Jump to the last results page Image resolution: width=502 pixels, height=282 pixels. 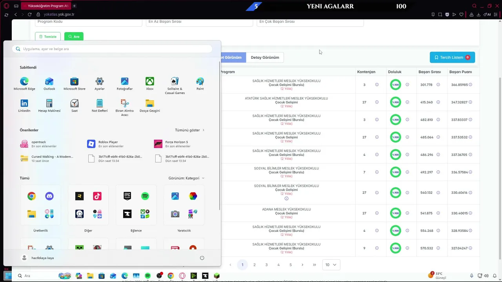[x=315, y=265]
